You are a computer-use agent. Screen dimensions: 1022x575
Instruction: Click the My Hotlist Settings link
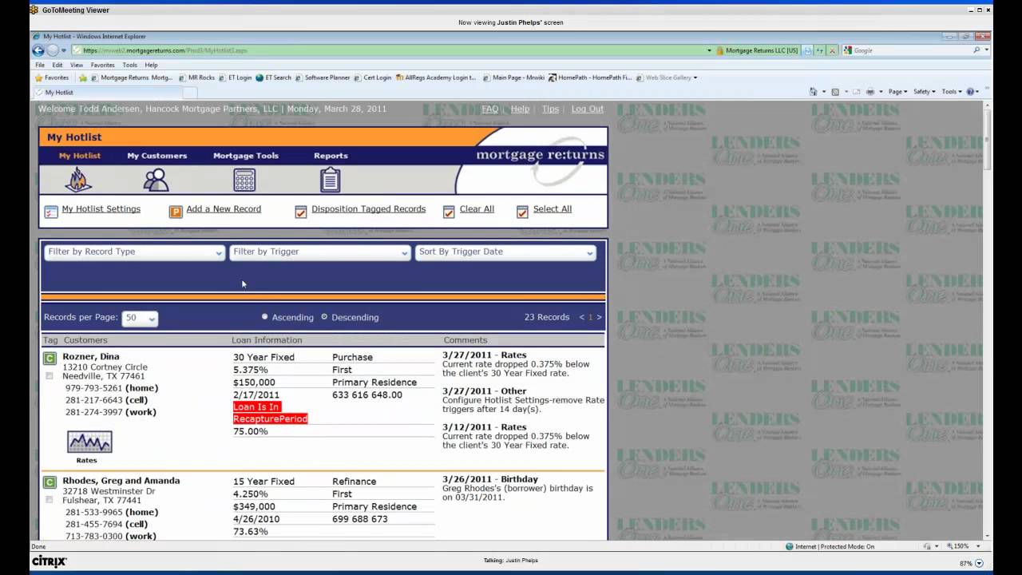101,209
